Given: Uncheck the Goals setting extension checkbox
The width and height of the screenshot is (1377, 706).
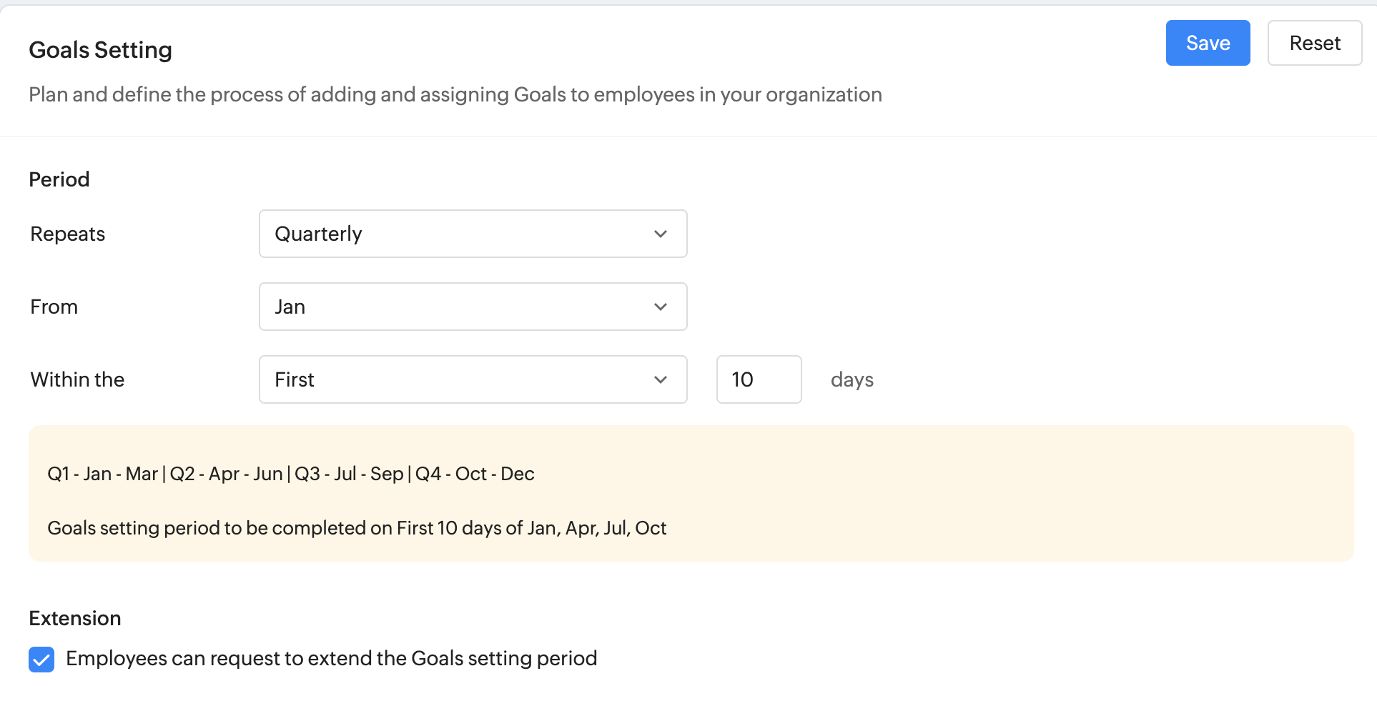Looking at the screenshot, I should point(41,659).
